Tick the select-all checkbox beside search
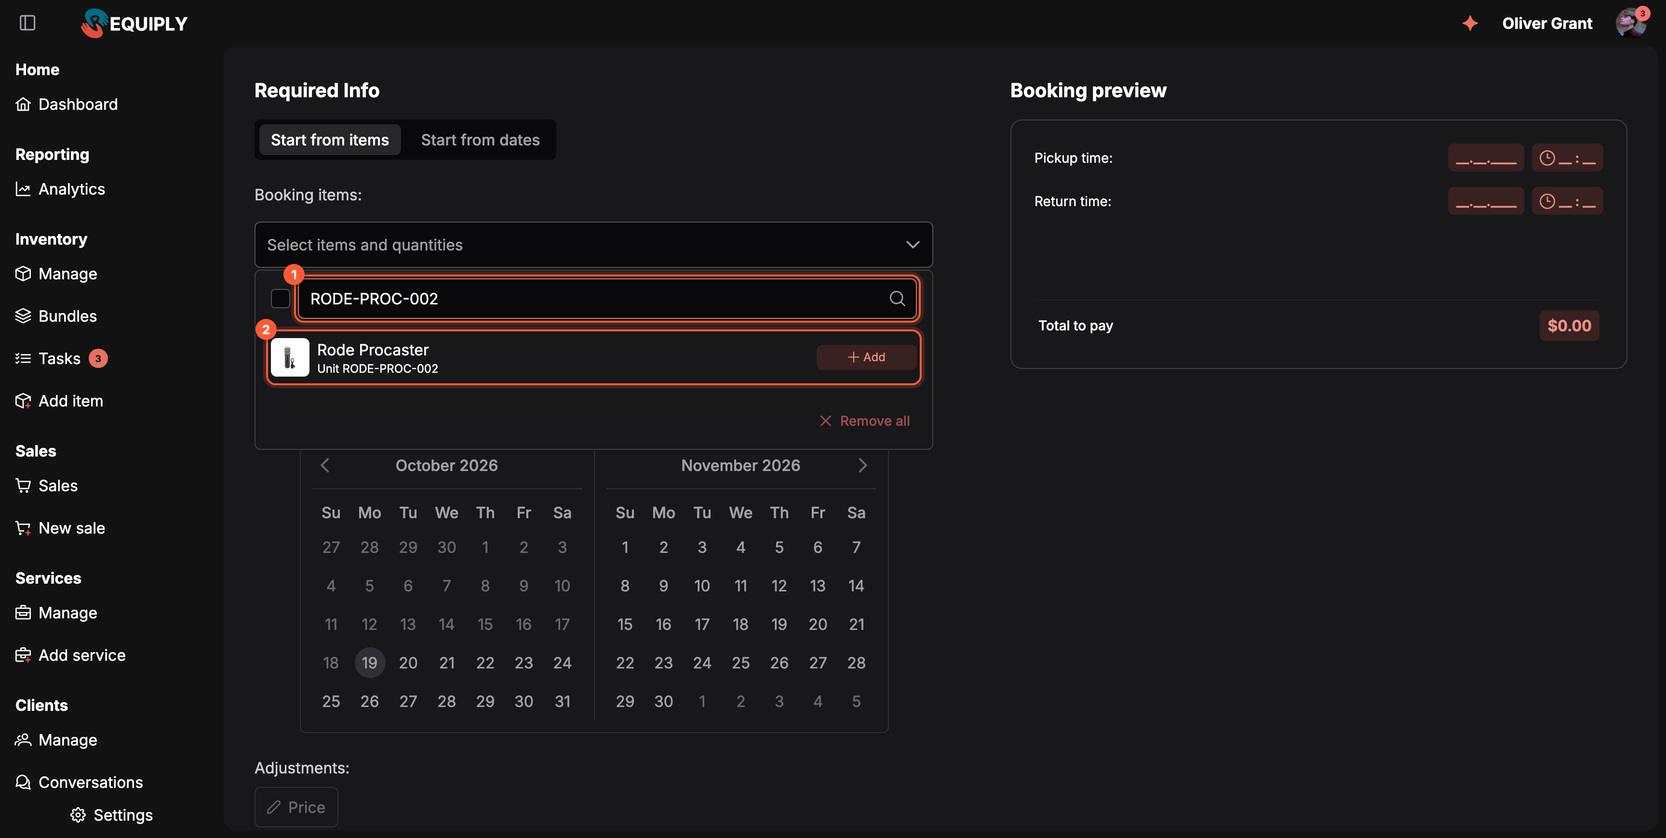This screenshot has width=1666, height=838. pos(280,298)
